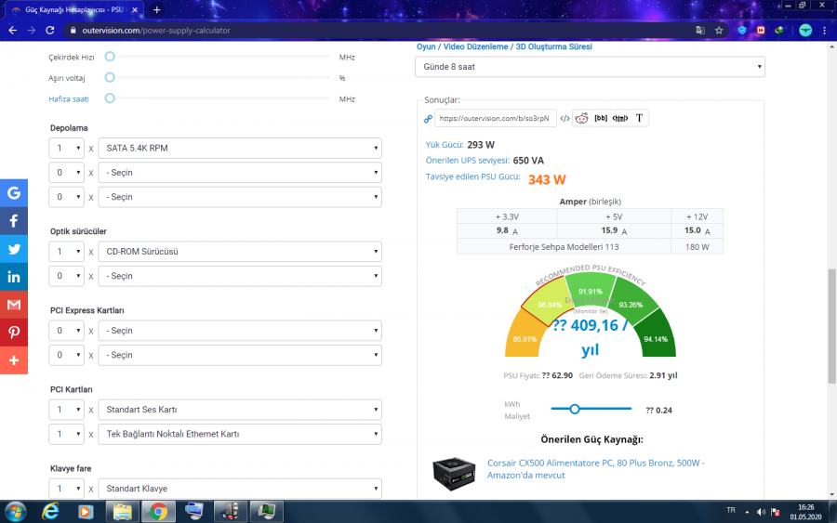Click the Google share icon in sidebar
837x523 pixels.
click(14, 193)
